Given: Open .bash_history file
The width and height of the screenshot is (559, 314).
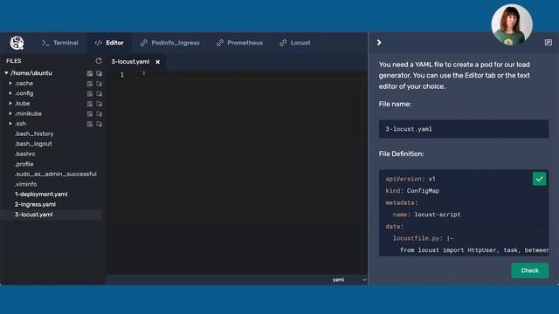Looking at the screenshot, I should (x=34, y=133).
